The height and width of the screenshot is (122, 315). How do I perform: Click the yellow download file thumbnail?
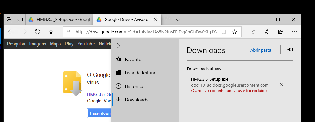click(73, 84)
